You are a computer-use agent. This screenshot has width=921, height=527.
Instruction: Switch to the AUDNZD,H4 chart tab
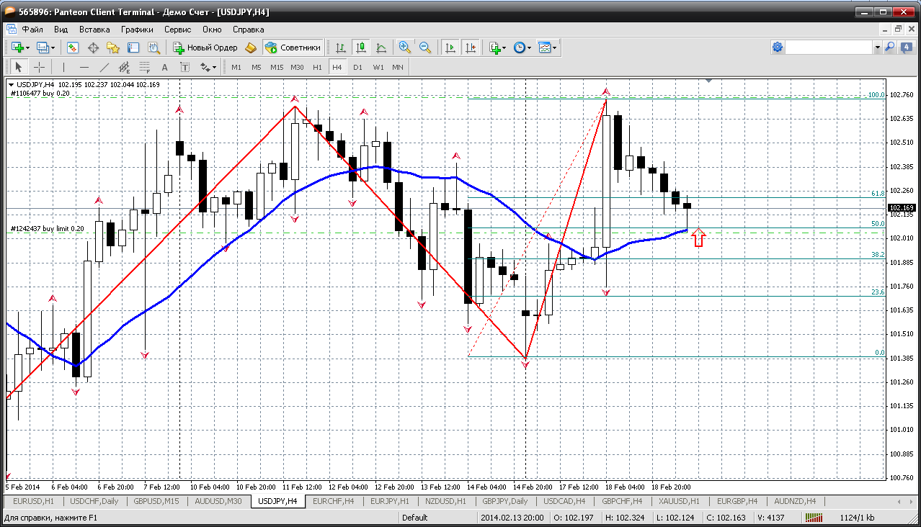click(x=796, y=501)
